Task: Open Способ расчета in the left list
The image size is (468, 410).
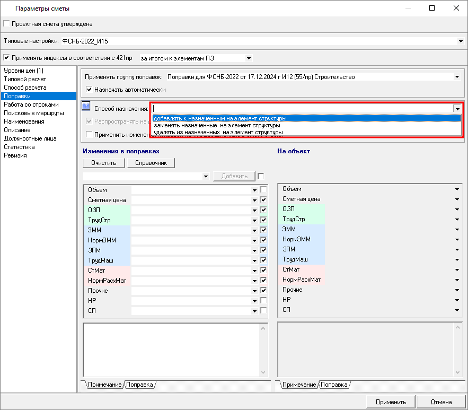Action: 25,88
